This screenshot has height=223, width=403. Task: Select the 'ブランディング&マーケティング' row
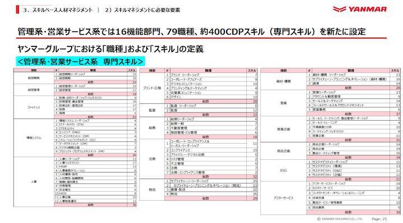(211, 88)
